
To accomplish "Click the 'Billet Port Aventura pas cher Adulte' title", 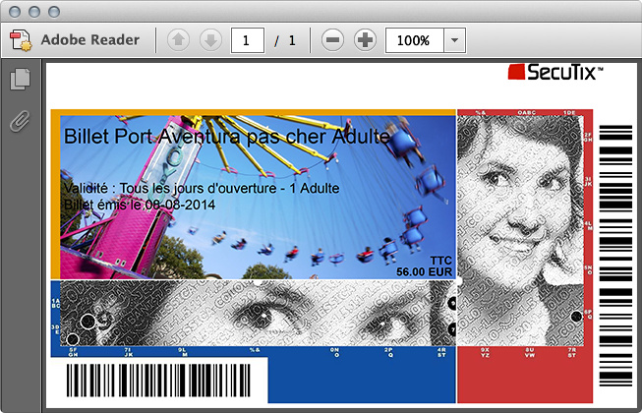I will [227, 137].
